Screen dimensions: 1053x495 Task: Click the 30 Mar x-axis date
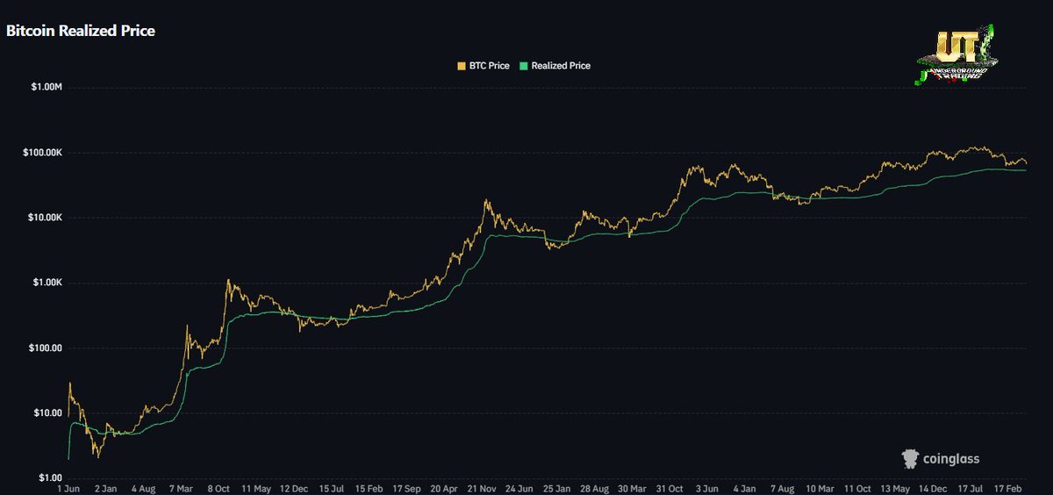[634, 487]
